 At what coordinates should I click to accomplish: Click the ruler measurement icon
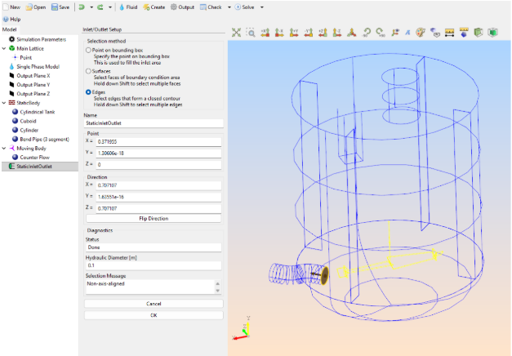click(x=449, y=33)
